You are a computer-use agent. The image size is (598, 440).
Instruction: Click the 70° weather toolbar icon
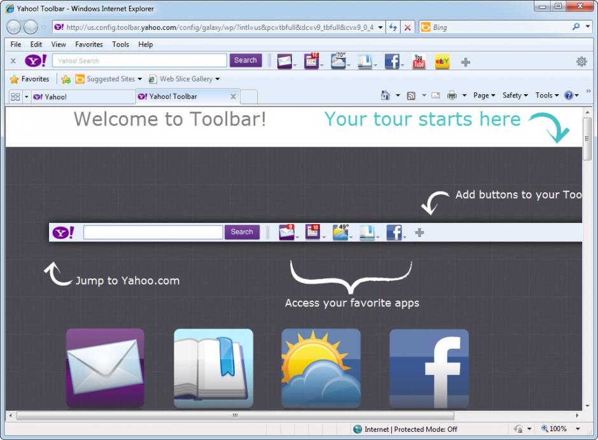pyautogui.click(x=338, y=61)
